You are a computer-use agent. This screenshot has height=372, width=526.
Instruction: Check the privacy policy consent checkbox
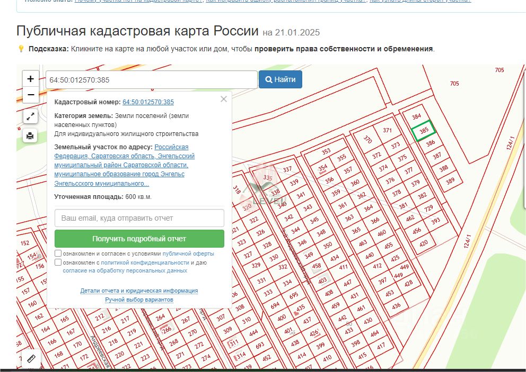click(58, 262)
